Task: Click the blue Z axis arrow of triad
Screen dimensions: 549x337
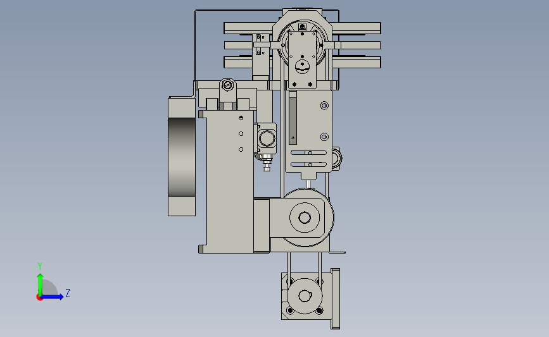Action: pos(53,297)
